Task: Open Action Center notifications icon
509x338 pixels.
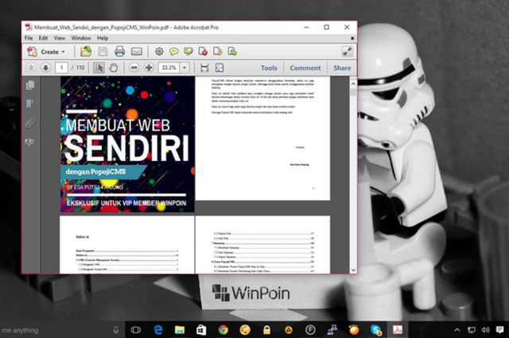Action: click(x=499, y=330)
